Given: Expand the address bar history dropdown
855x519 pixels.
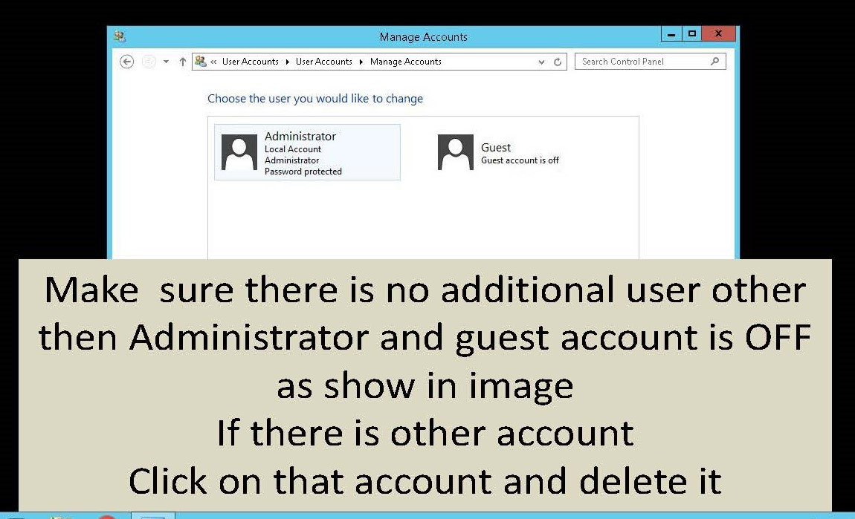Looking at the screenshot, I should point(541,62).
